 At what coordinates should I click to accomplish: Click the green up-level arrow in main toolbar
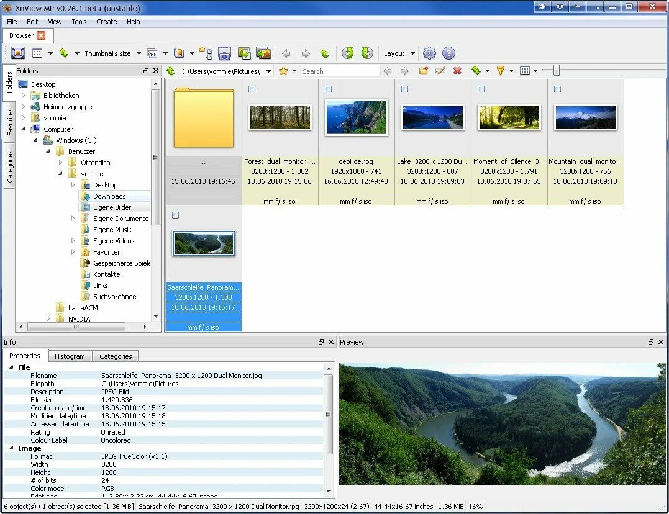point(325,53)
